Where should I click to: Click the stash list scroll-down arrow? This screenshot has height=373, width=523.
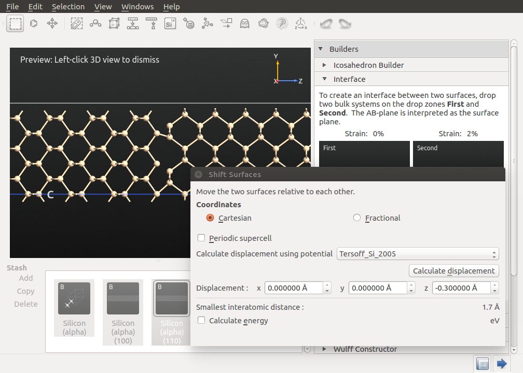(x=307, y=349)
